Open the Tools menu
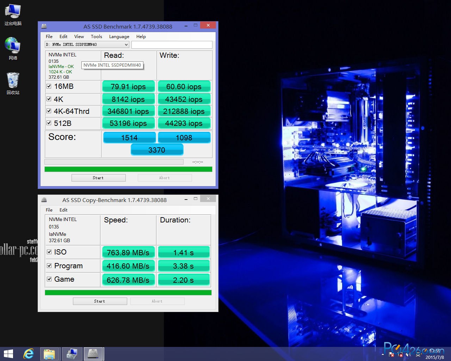 pos(96,36)
